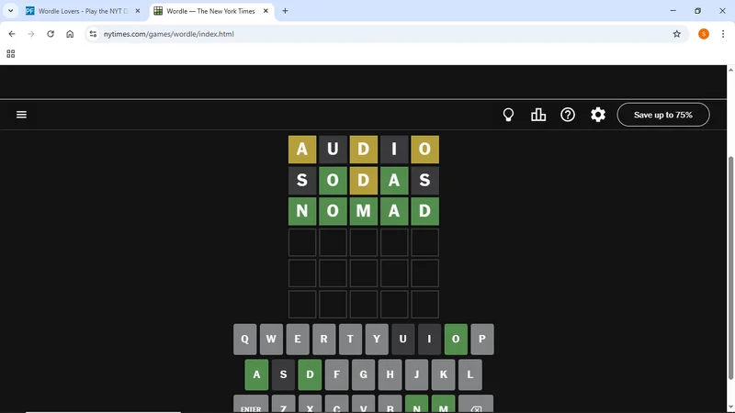Viewport: 735px width, 413px height.
Task: Click the green M tile in NOMAD row
Action: click(x=363, y=211)
